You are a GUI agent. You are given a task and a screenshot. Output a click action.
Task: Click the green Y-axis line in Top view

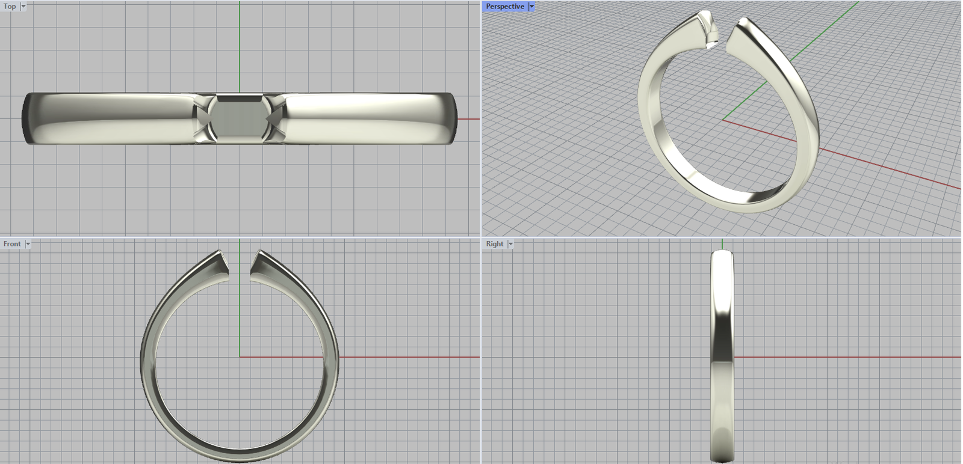click(x=240, y=48)
